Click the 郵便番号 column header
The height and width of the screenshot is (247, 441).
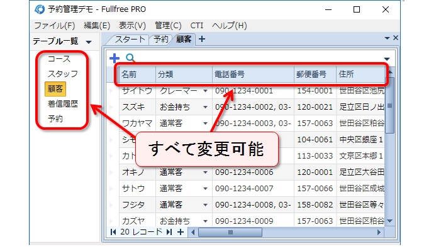[x=315, y=75]
